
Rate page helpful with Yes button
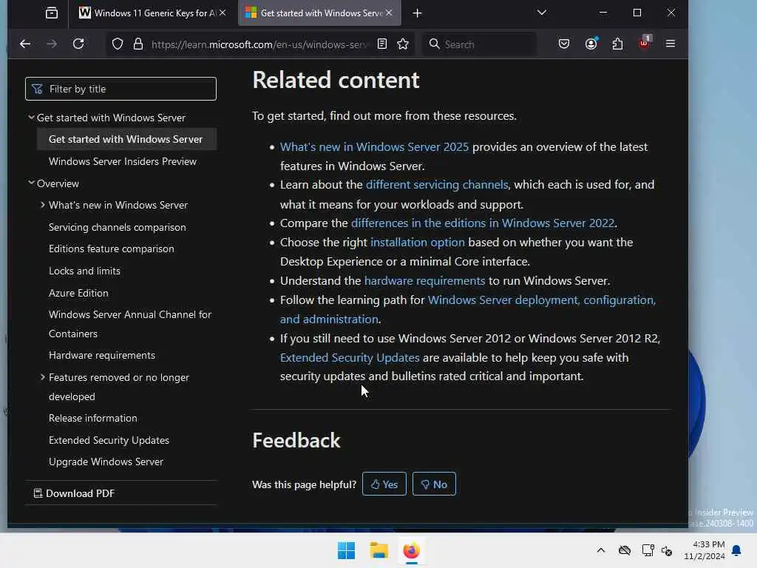(384, 484)
